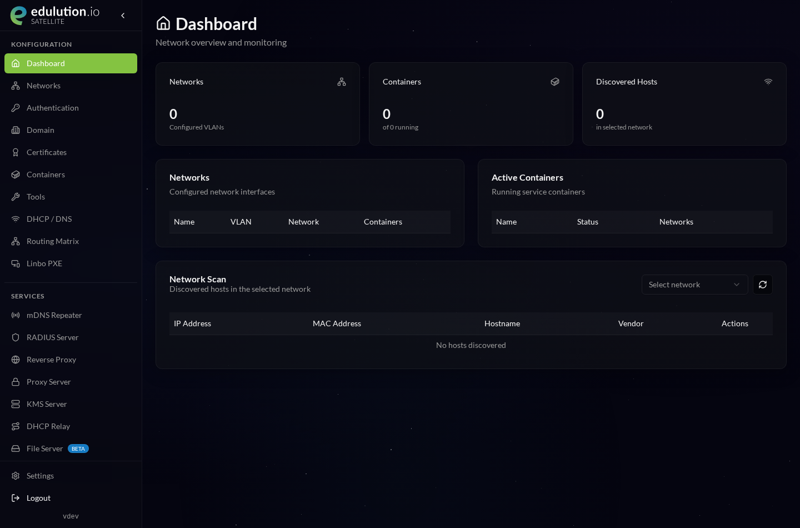Open the Linbo PXE page
The height and width of the screenshot is (528, 800).
click(71, 263)
